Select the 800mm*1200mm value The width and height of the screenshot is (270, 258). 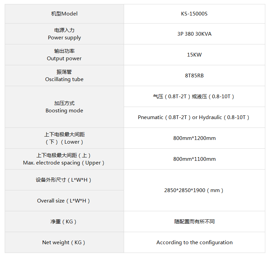tap(194, 138)
